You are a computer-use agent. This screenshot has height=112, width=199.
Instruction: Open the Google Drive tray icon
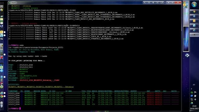192,103
